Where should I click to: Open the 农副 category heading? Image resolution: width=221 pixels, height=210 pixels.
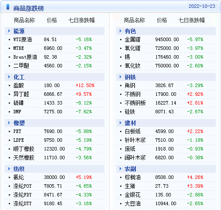point(130,169)
